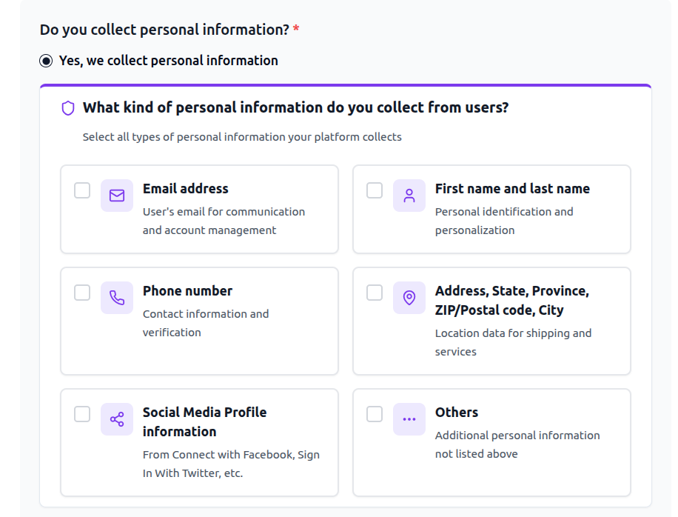Click the share icon for Social Media Profile
Screen dimensions: 678x517
click(x=117, y=419)
